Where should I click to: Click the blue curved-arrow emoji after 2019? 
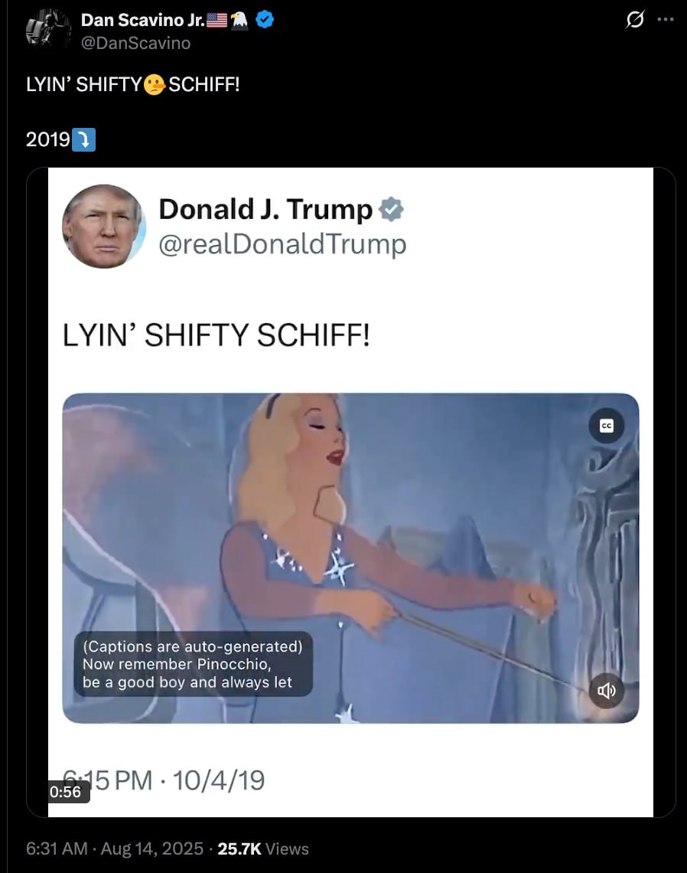tap(83, 139)
